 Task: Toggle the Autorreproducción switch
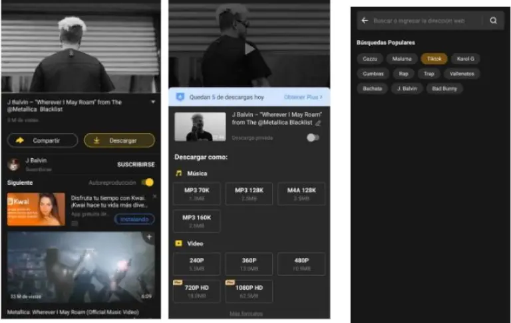point(148,182)
